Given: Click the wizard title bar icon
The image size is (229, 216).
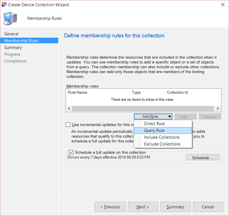Looking at the screenshot, I should (4, 5).
